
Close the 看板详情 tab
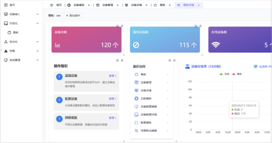tap(198, 5)
